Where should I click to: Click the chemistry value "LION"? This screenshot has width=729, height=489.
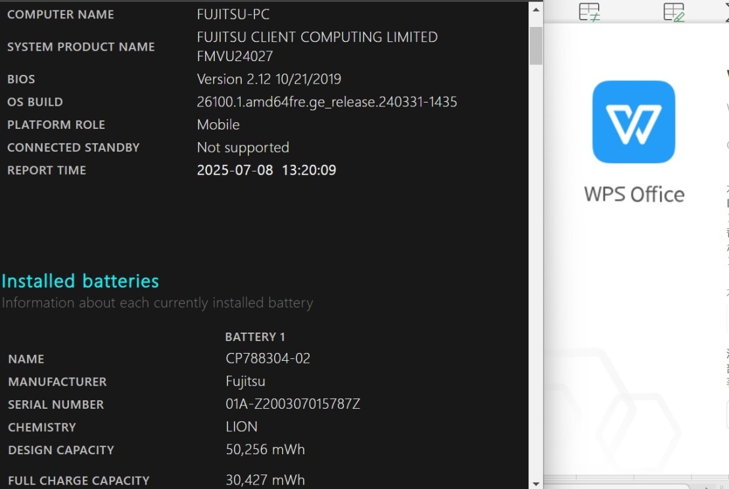(241, 427)
